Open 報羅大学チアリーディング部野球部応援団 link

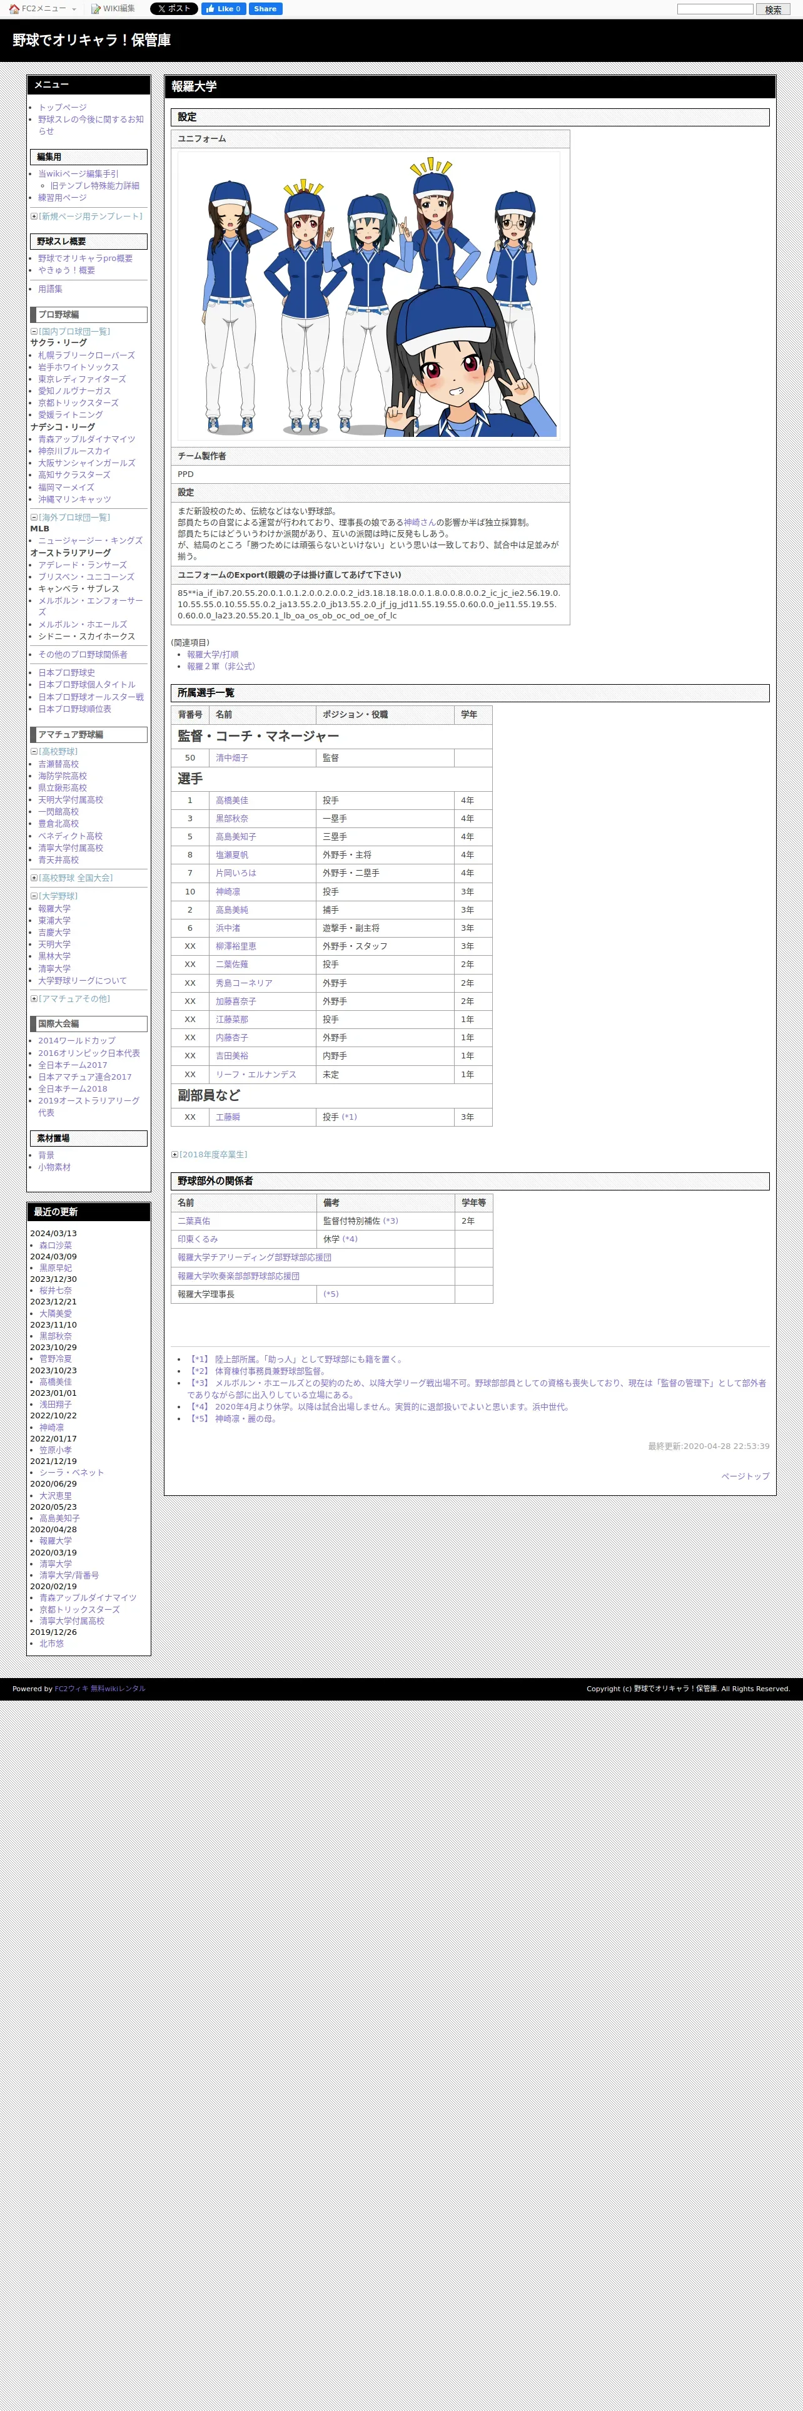click(255, 1258)
